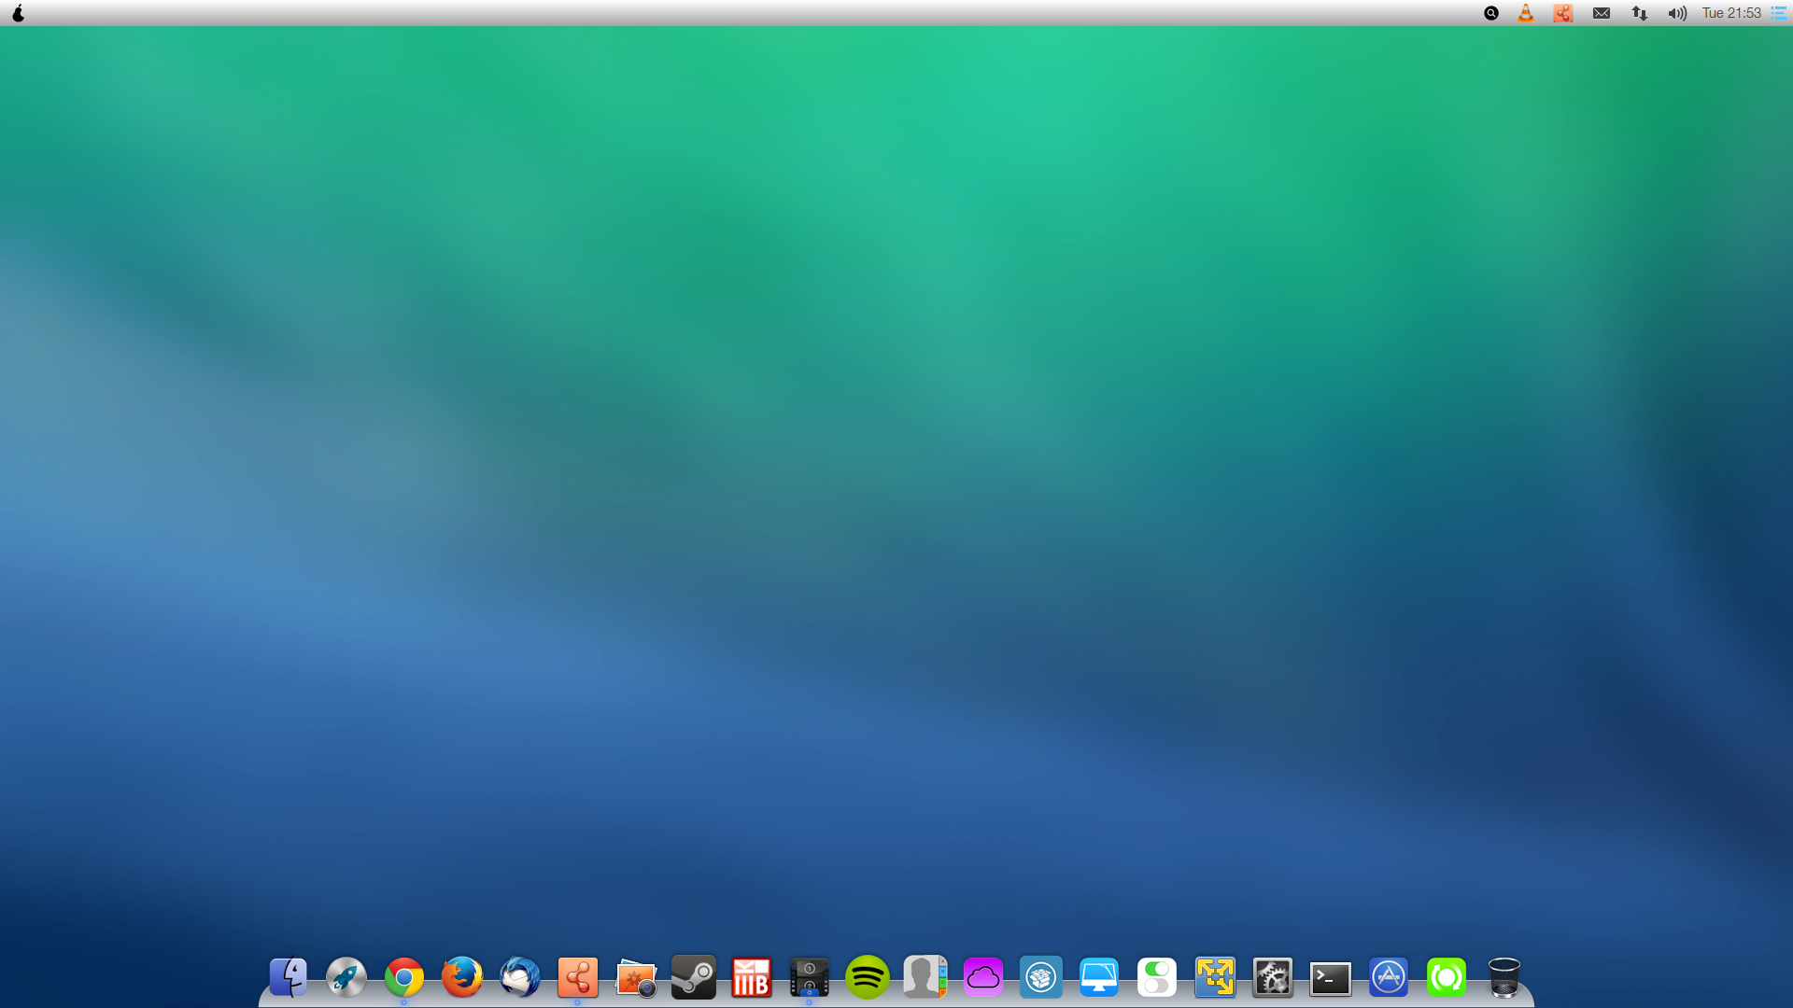Open the purple cloud app icon
This screenshot has width=1793, height=1008.
coord(982,977)
